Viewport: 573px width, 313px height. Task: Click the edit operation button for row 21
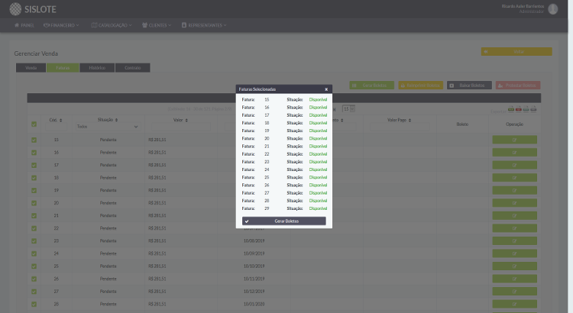point(514,215)
